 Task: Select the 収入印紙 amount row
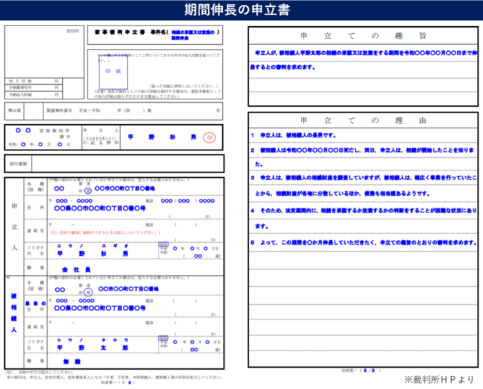tap(34, 81)
